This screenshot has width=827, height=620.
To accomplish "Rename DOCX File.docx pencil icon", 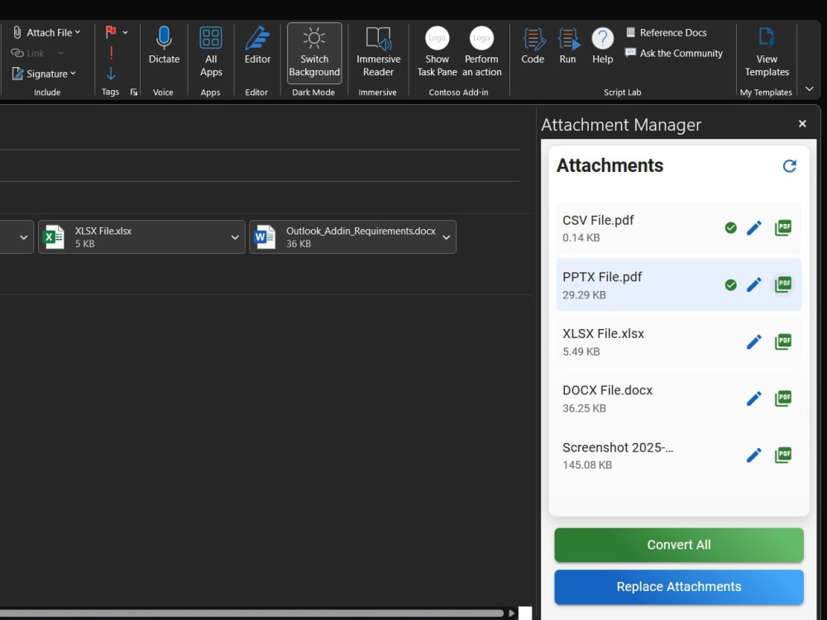I will (753, 398).
